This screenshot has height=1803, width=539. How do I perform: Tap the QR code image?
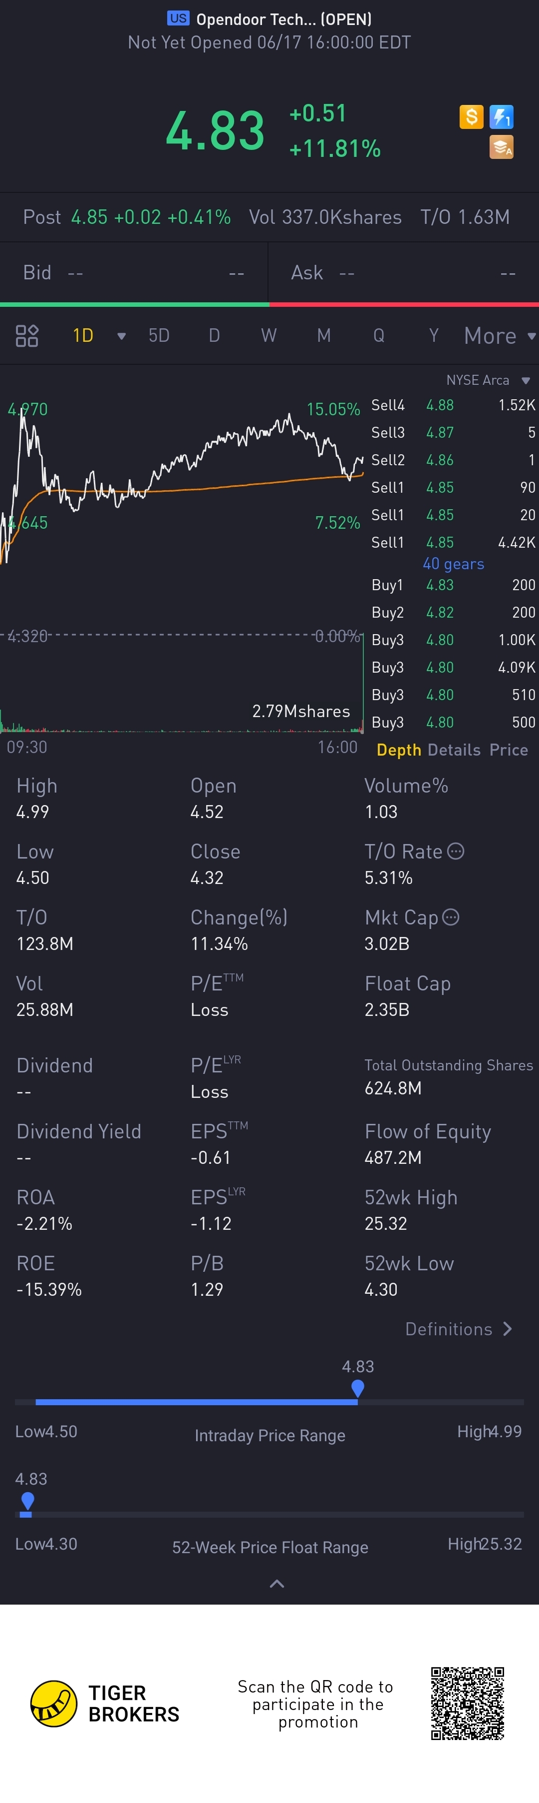click(467, 1703)
